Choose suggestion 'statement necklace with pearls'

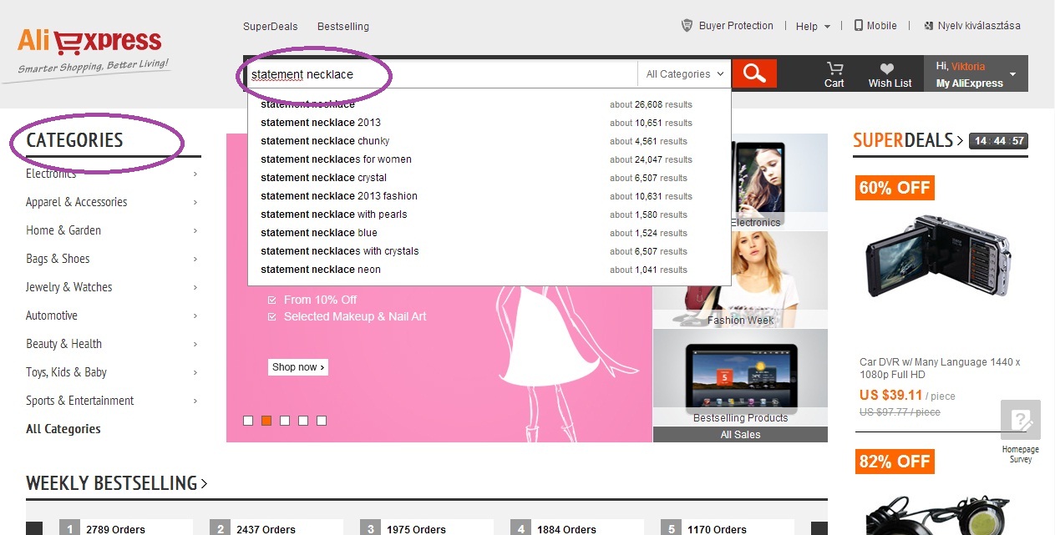[x=489, y=215]
